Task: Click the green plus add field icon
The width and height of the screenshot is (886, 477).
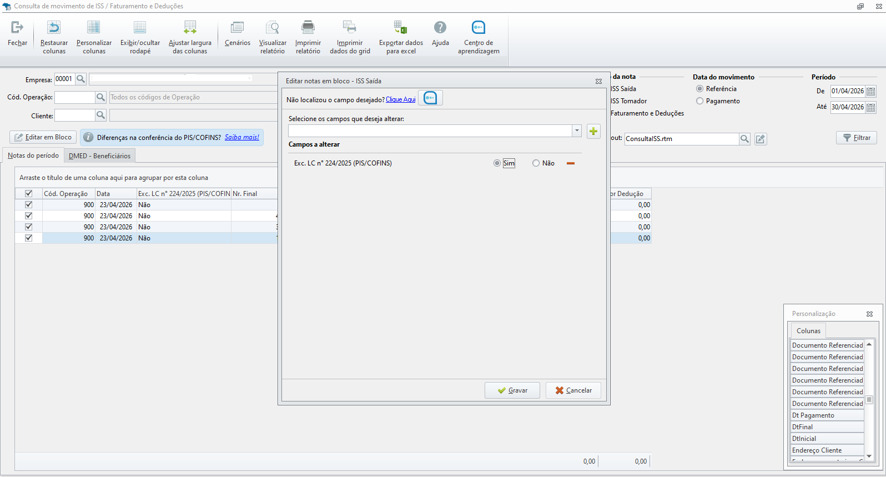Action: coord(593,131)
